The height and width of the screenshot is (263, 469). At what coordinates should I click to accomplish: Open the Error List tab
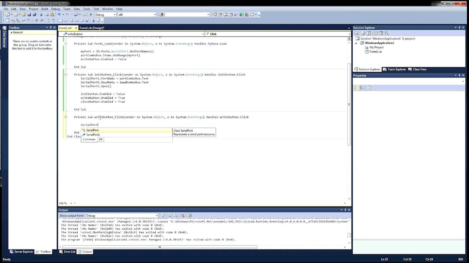tap(67, 252)
